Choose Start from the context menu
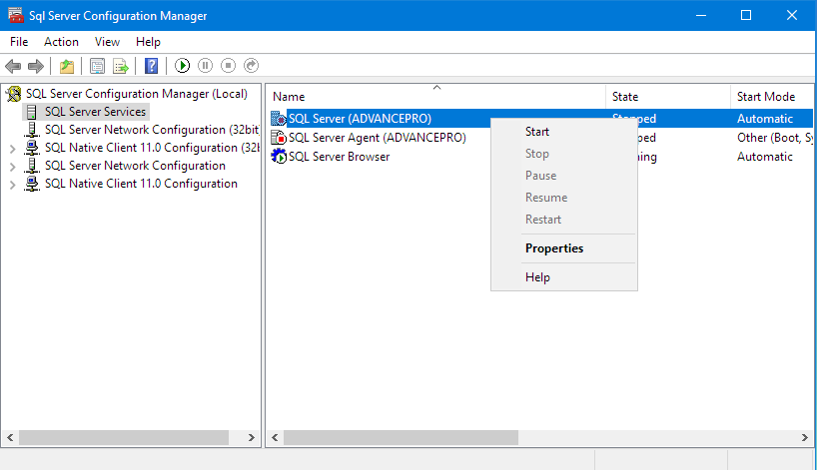Screen dimensions: 817x470 (x=537, y=132)
